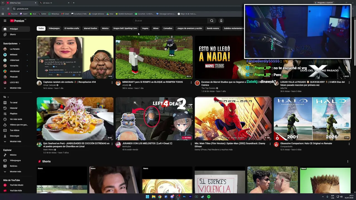The image size is (356, 200).
Task: Open Chrome tab search dropdown
Action: (3, 3)
